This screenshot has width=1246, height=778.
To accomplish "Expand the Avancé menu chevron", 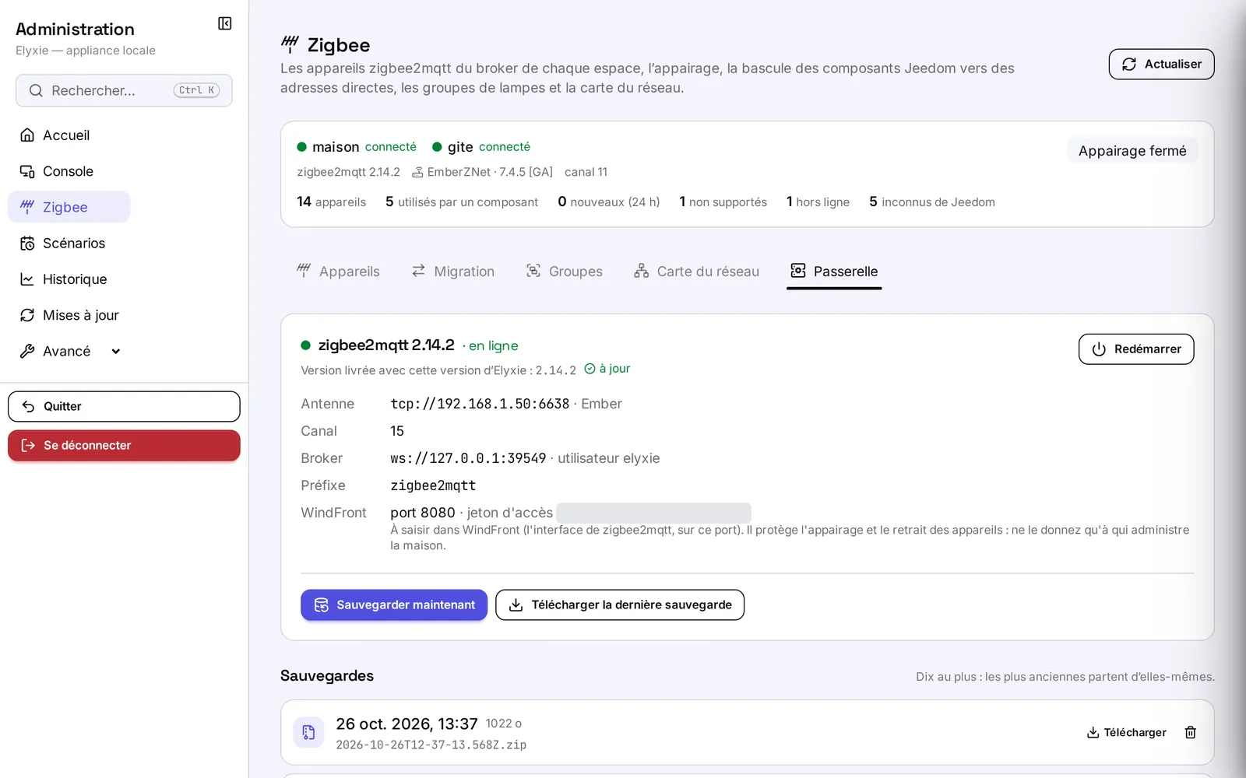I will (116, 351).
